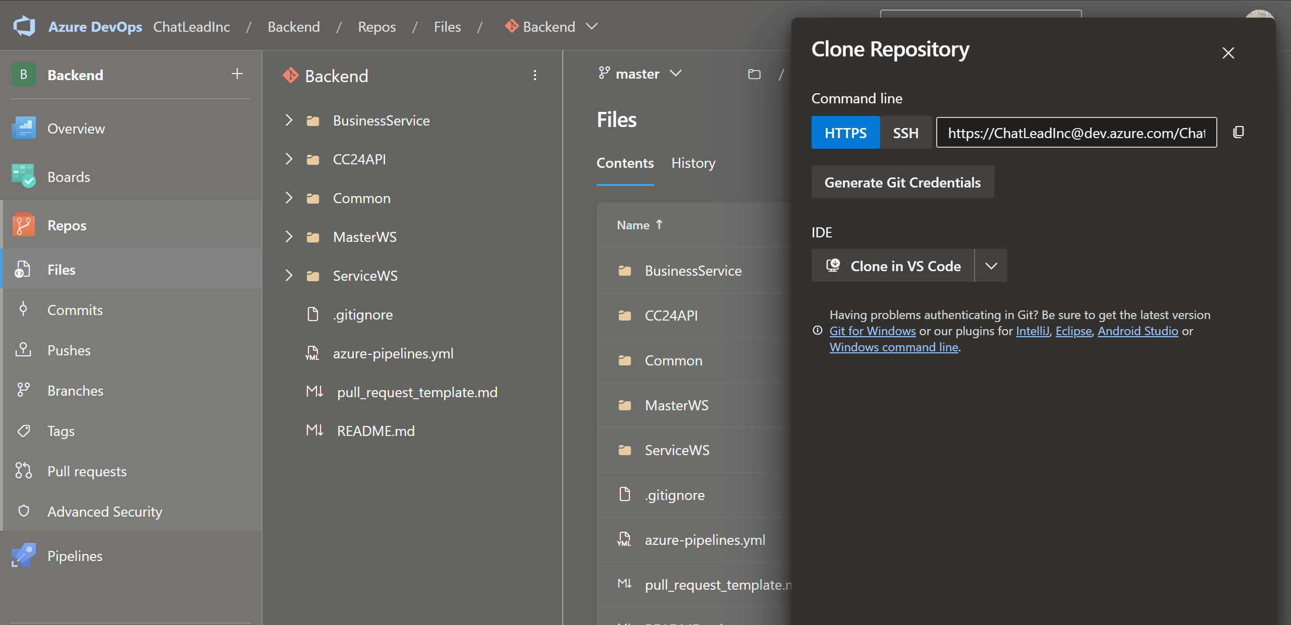Click the HTTPS clone URL text field

[1076, 133]
